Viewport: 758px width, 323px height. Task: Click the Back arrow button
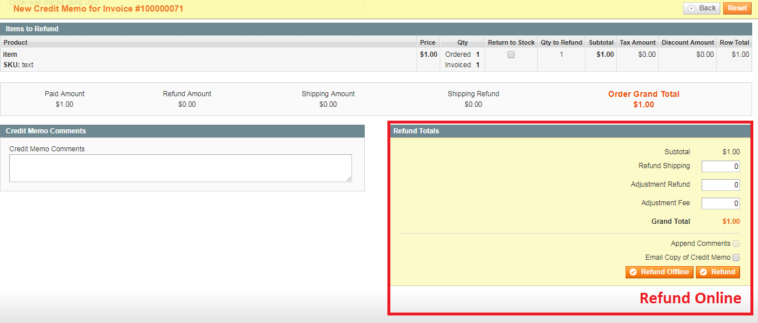coord(702,8)
